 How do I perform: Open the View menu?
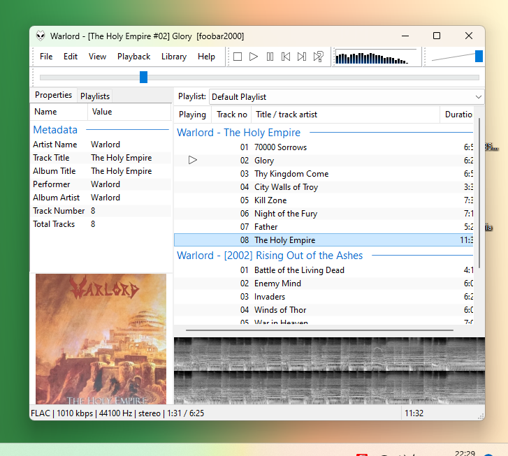pos(97,57)
